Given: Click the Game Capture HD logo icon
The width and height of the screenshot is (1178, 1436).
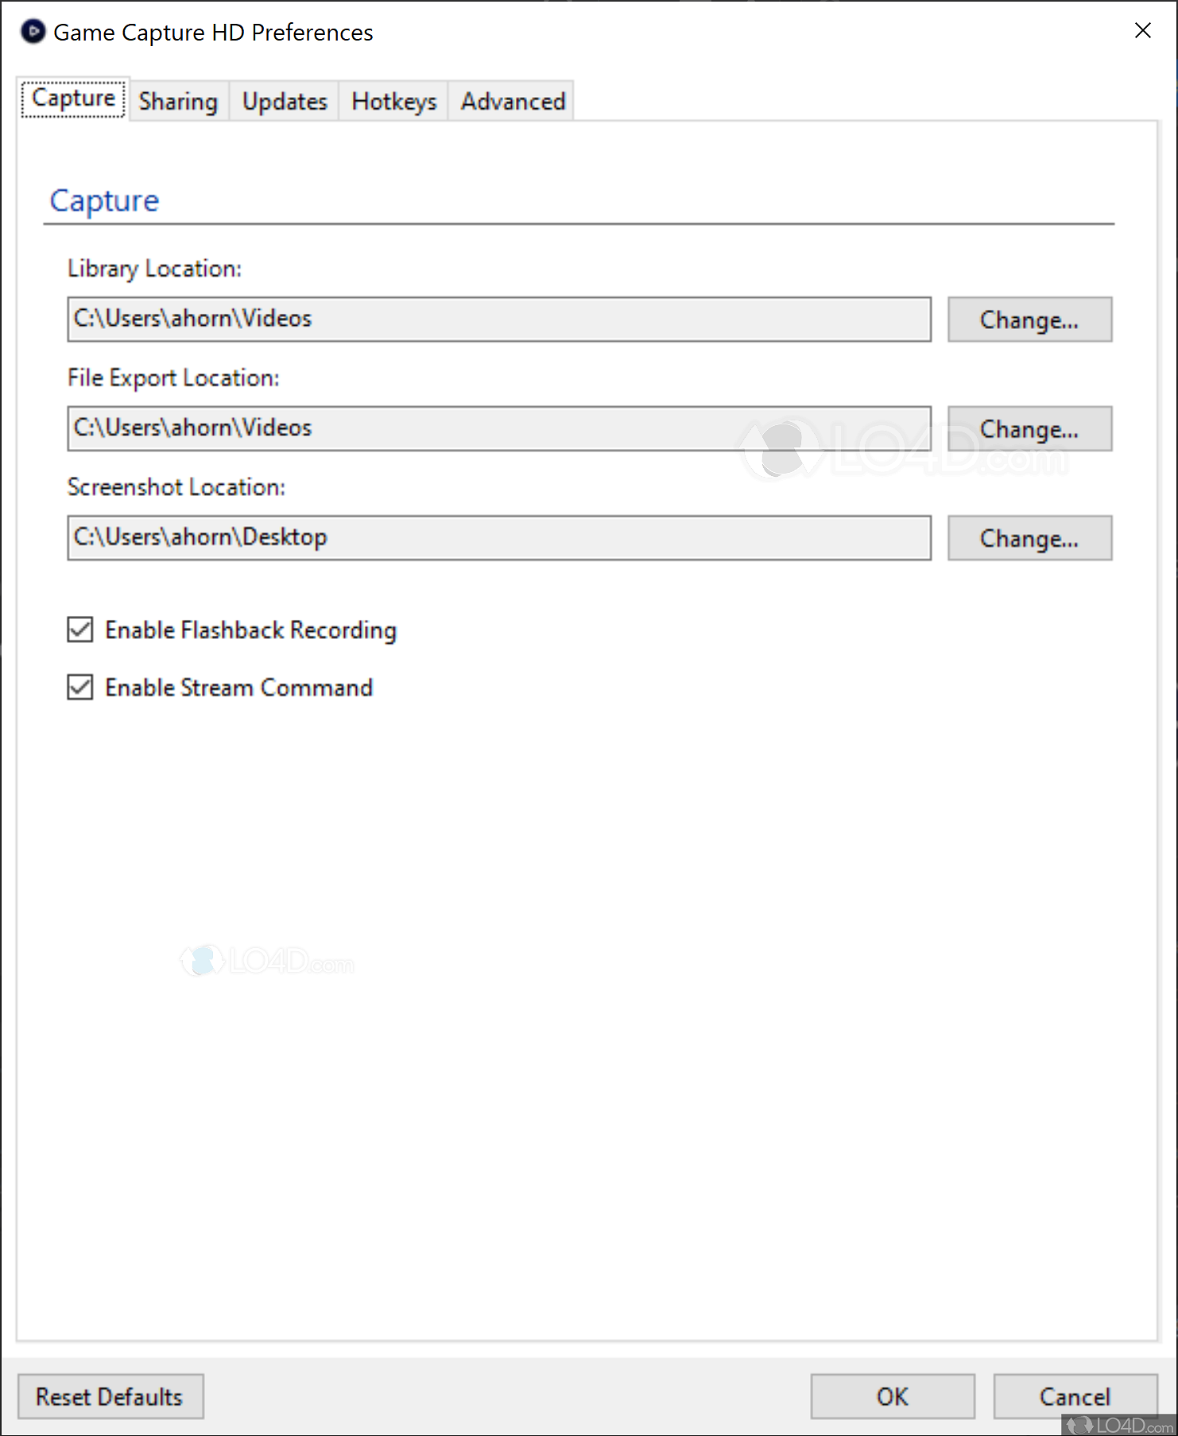Looking at the screenshot, I should pyautogui.click(x=32, y=32).
